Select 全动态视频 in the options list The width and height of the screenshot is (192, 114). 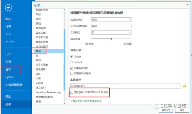click(42, 47)
